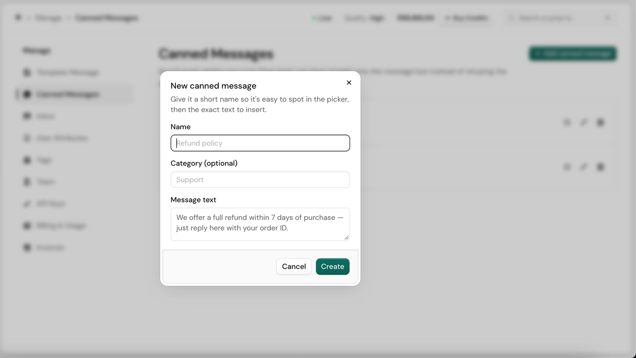
Task: Click the "Name" field label
Action: pos(180,127)
